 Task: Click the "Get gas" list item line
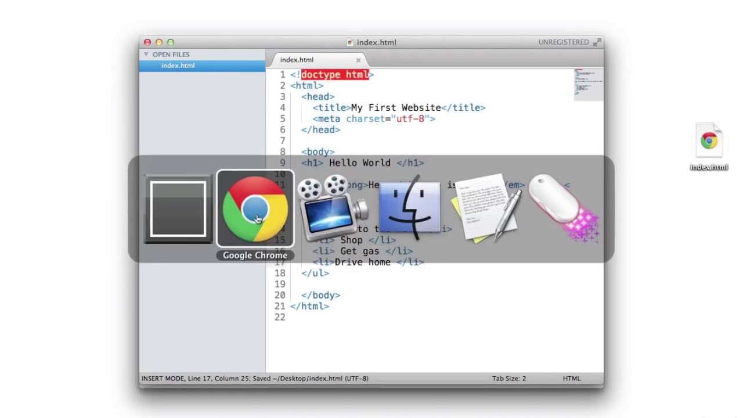tap(362, 251)
